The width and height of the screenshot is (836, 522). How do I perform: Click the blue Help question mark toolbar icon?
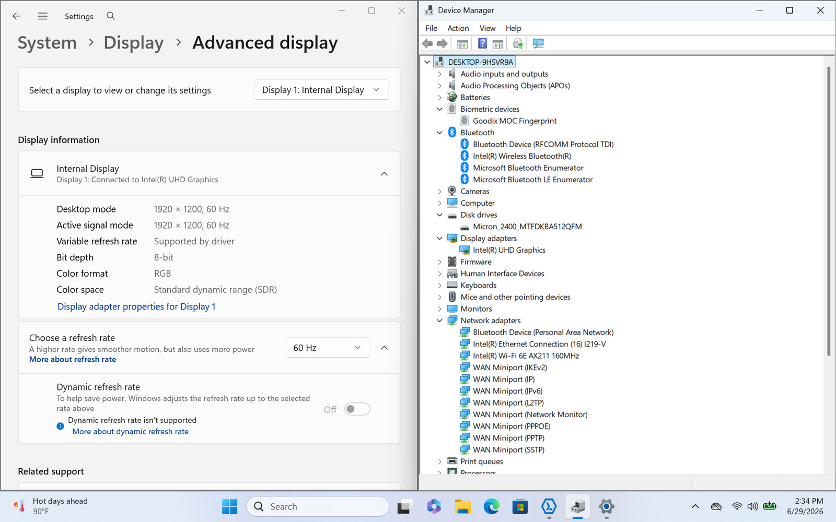coord(482,43)
